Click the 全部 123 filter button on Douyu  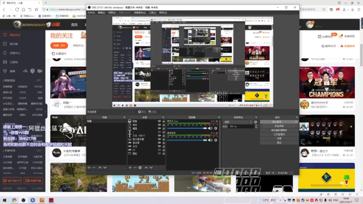click(59, 46)
